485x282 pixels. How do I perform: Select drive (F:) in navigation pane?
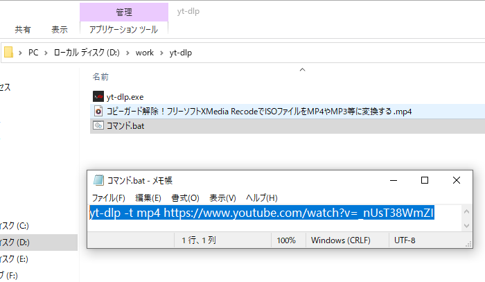(x=9, y=275)
